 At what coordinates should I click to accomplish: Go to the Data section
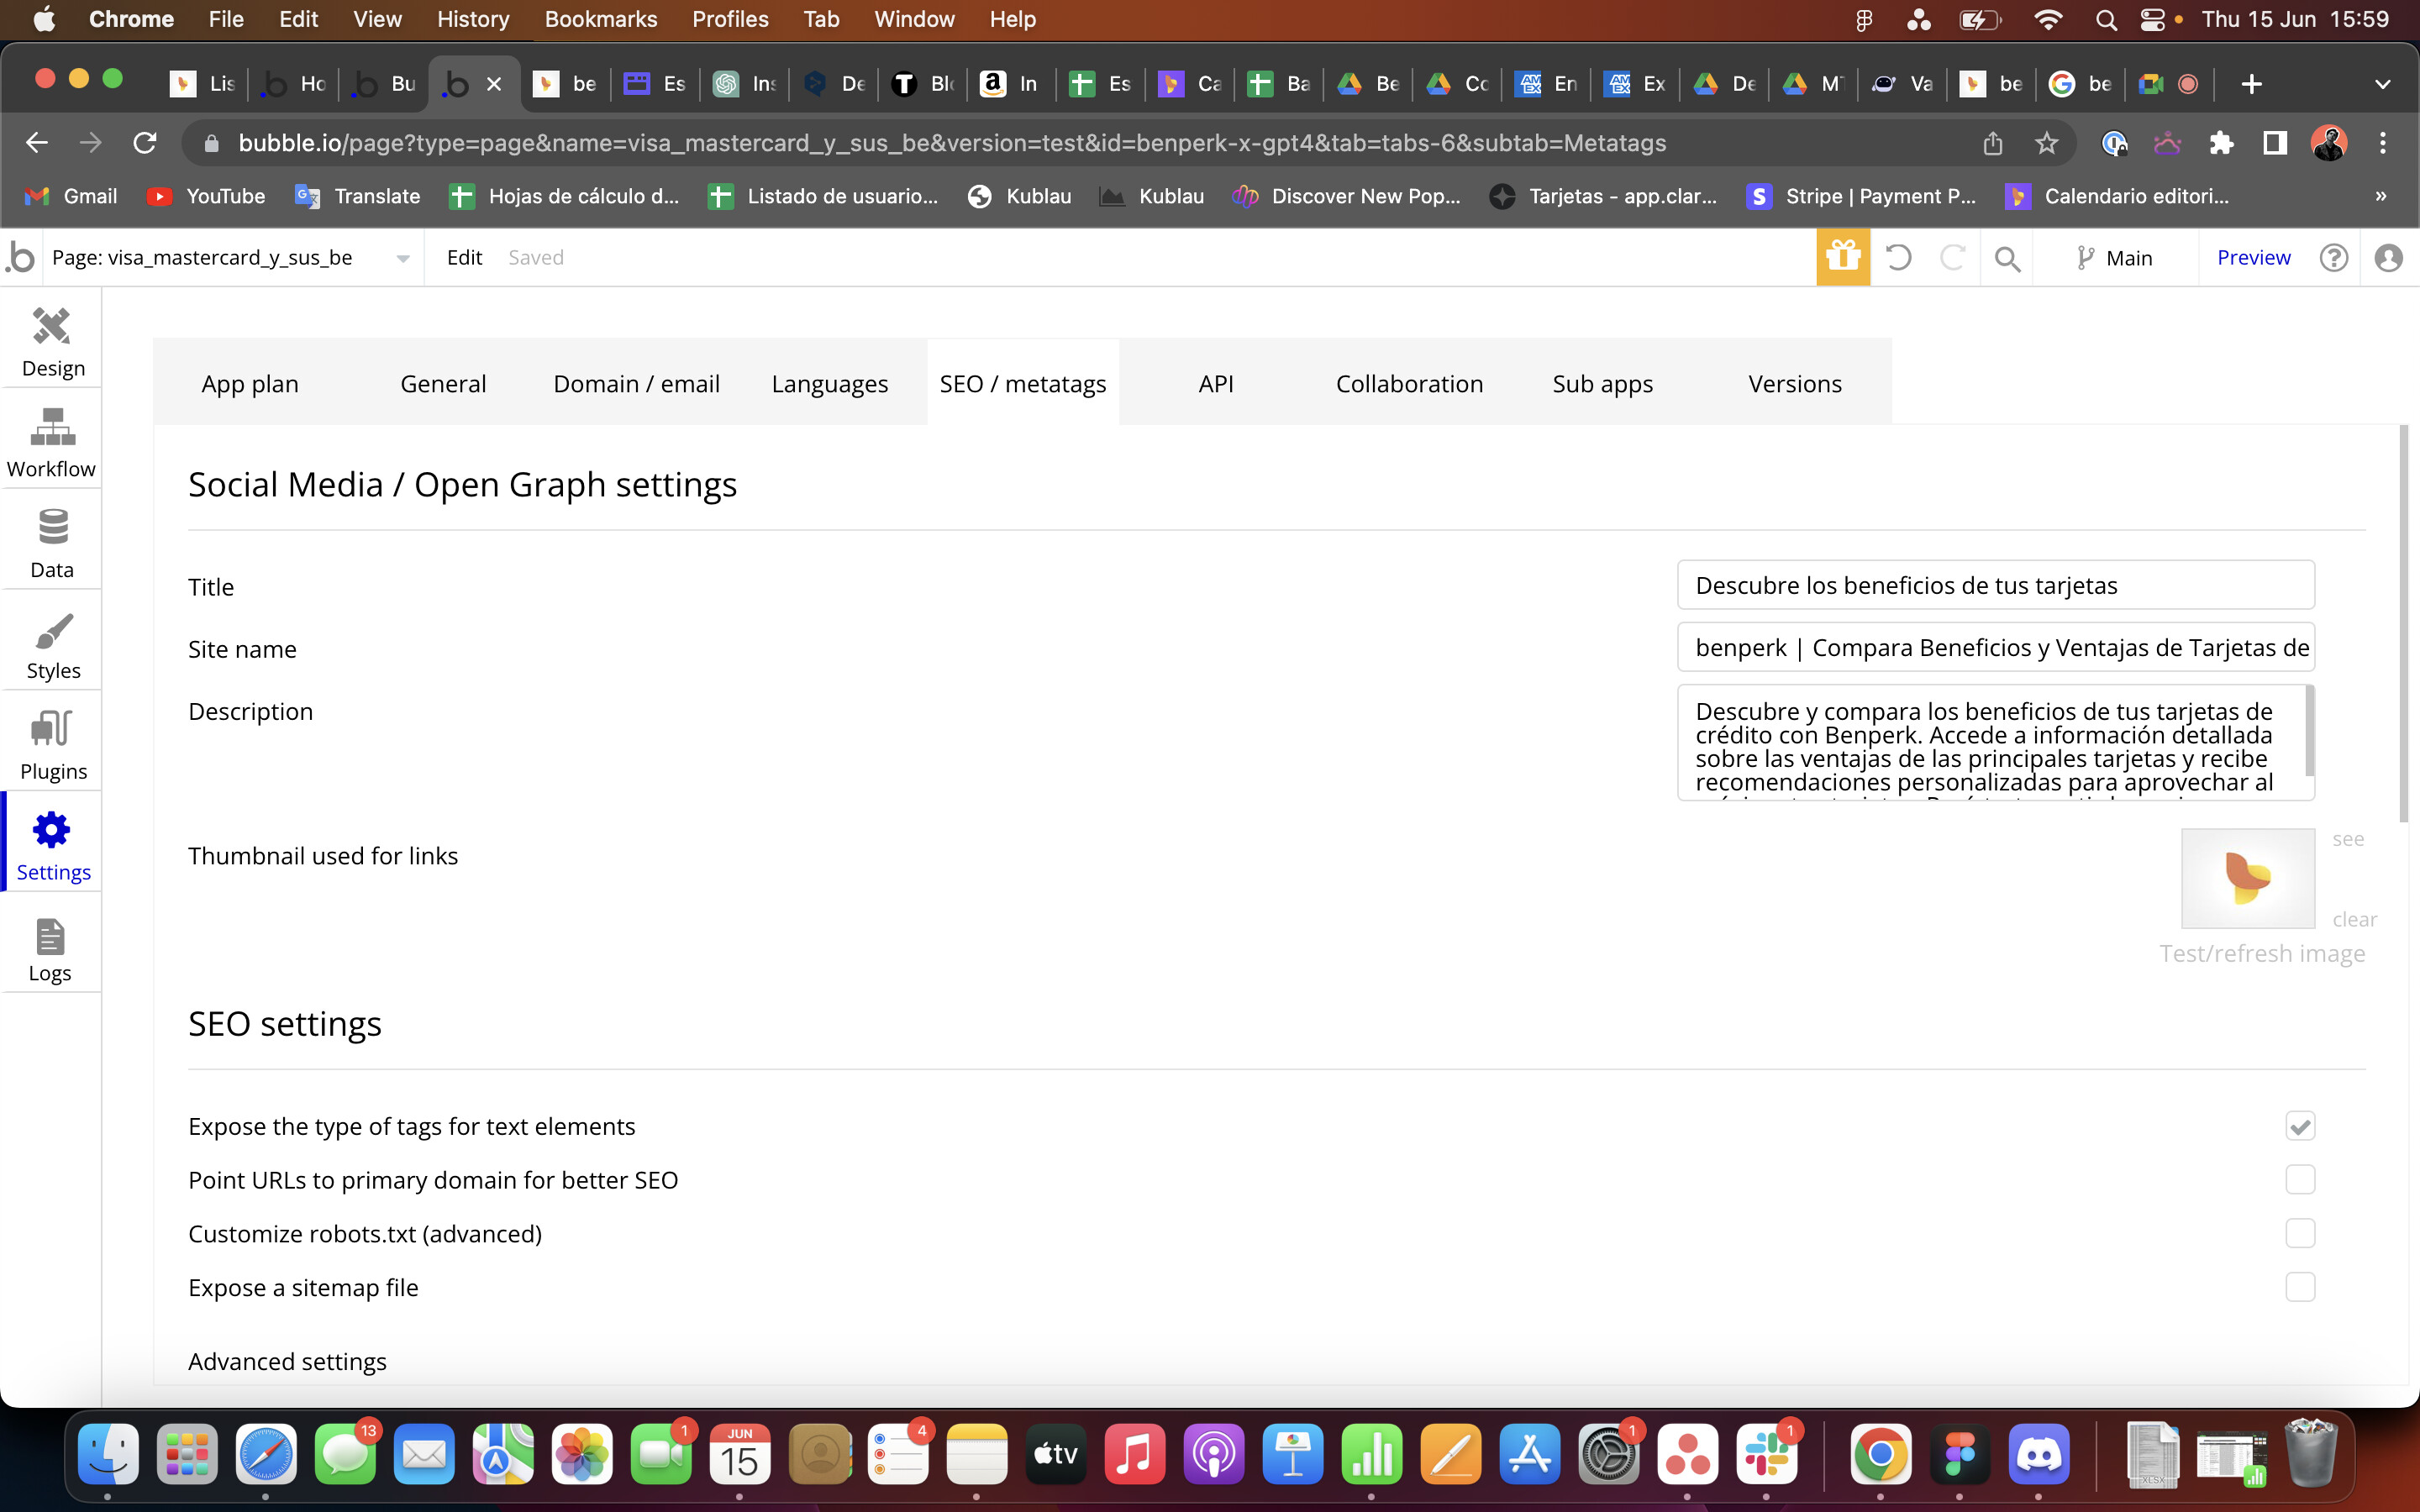click(x=52, y=543)
